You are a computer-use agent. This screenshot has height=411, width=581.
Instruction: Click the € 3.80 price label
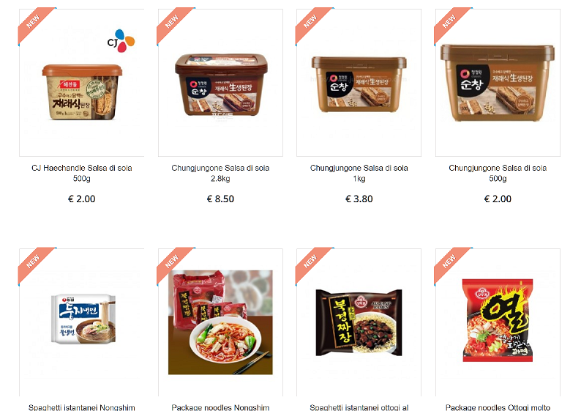(x=359, y=199)
